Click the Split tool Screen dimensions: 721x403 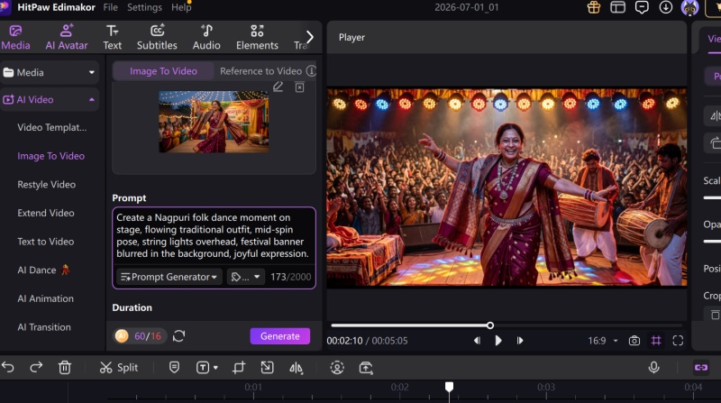pos(119,368)
